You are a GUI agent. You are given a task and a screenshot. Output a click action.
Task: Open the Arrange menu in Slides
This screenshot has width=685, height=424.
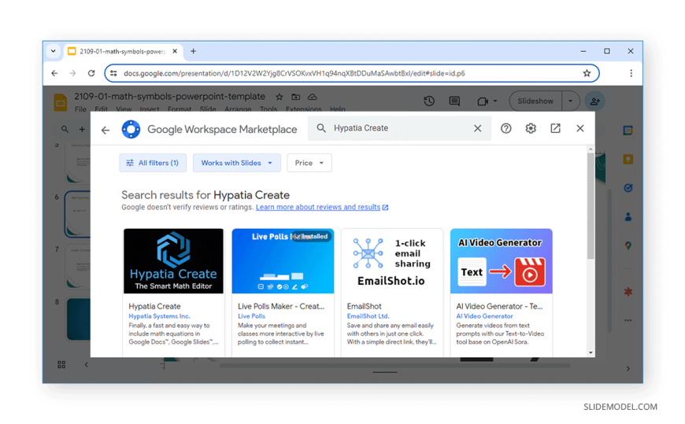[238, 109]
